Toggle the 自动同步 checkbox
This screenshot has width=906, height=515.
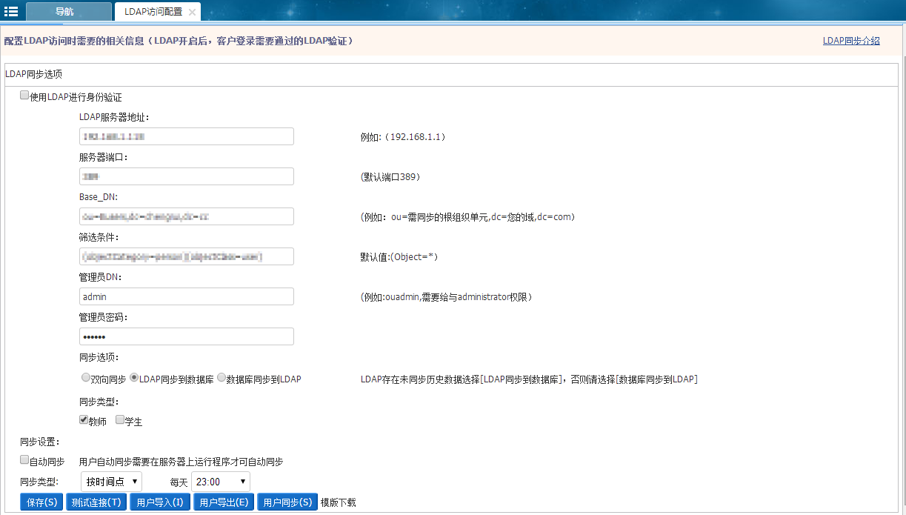tap(24, 460)
